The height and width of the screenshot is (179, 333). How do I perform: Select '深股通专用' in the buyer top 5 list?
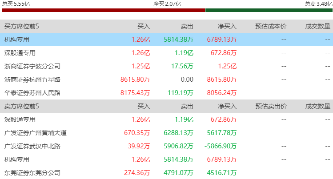[x=20, y=53]
